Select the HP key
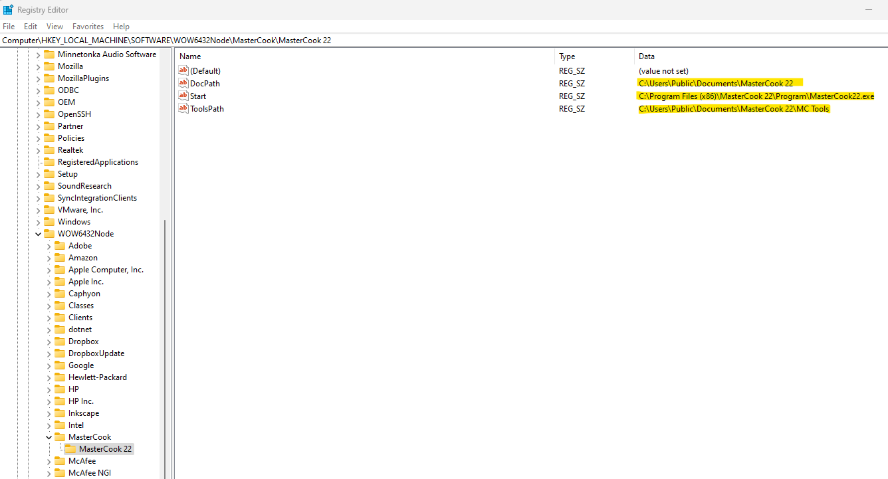 pyautogui.click(x=74, y=389)
